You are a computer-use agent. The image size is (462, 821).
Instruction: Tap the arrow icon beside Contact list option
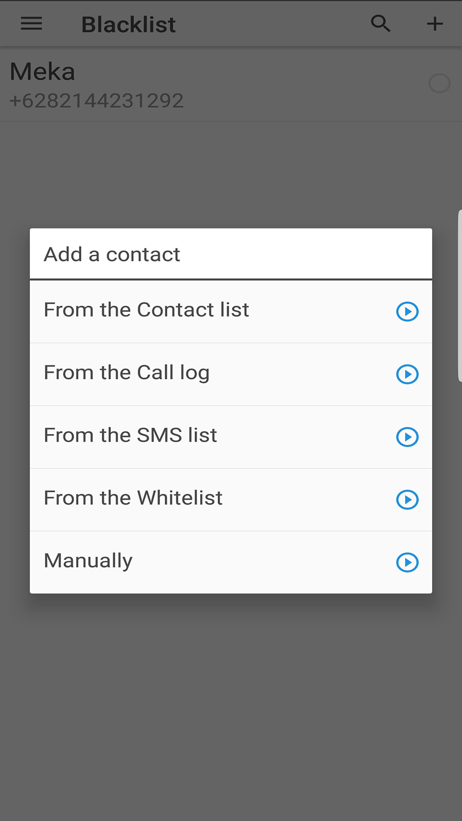point(407,311)
